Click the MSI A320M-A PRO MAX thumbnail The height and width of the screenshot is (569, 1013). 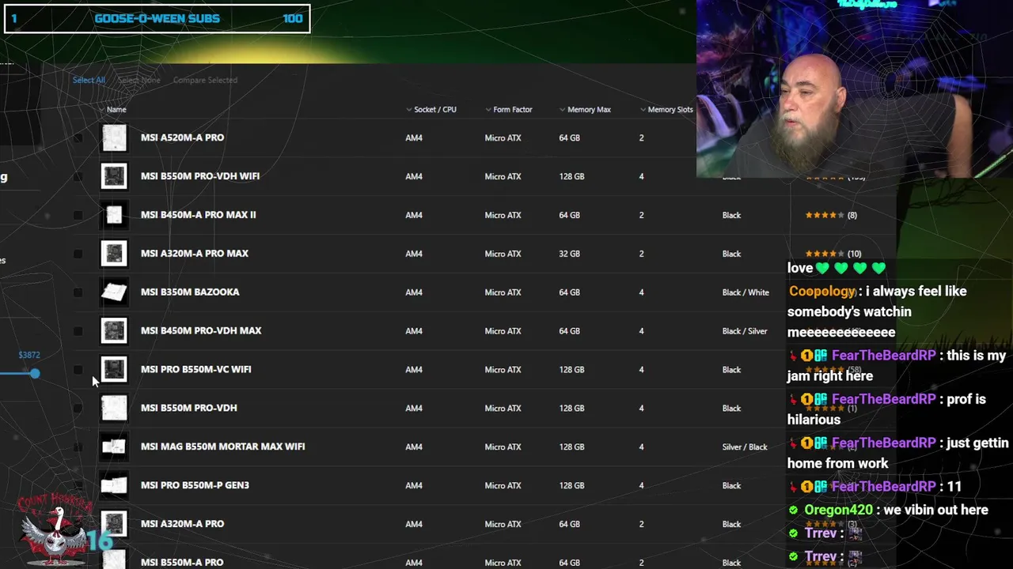click(114, 254)
